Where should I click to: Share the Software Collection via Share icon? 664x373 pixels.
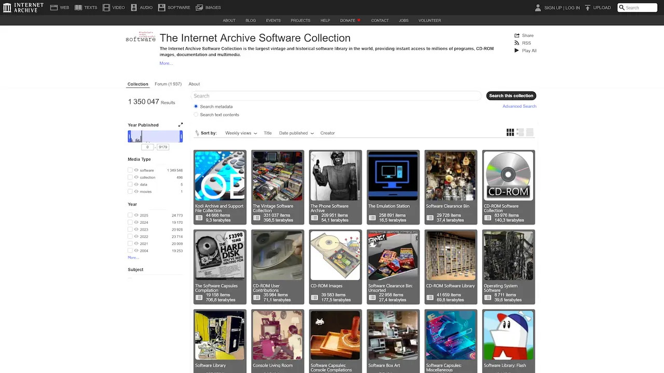click(517, 35)
